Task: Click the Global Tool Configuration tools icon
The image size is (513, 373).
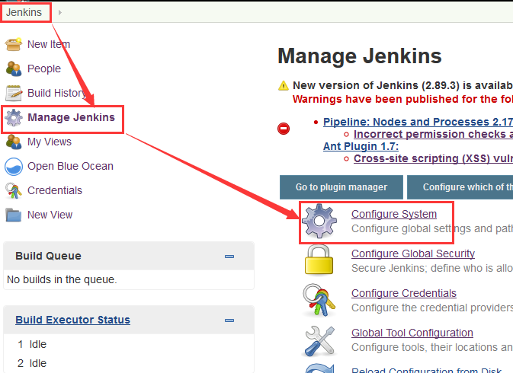Action: pos(319,340)
